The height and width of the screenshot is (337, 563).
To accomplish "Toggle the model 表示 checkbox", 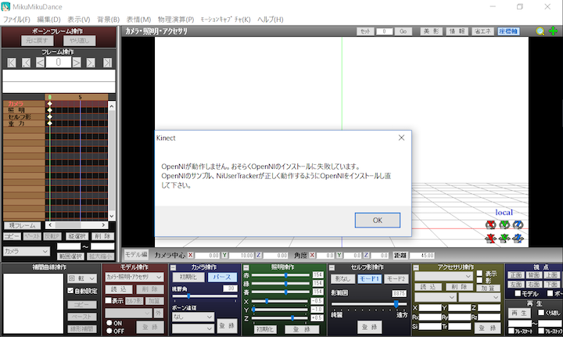I will coord(108,300).
